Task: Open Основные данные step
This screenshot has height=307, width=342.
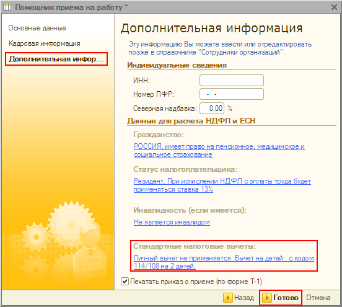Action: click(x=37, y=28)
